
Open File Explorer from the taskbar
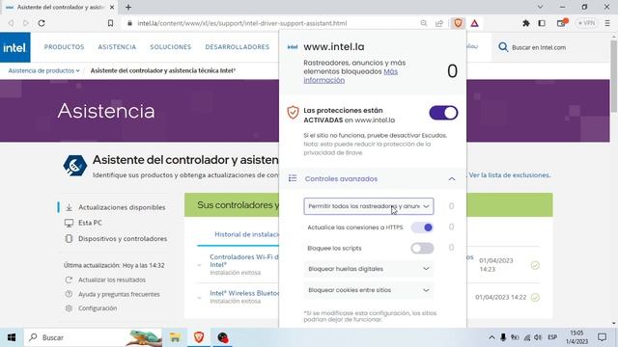tap(175, 337)
